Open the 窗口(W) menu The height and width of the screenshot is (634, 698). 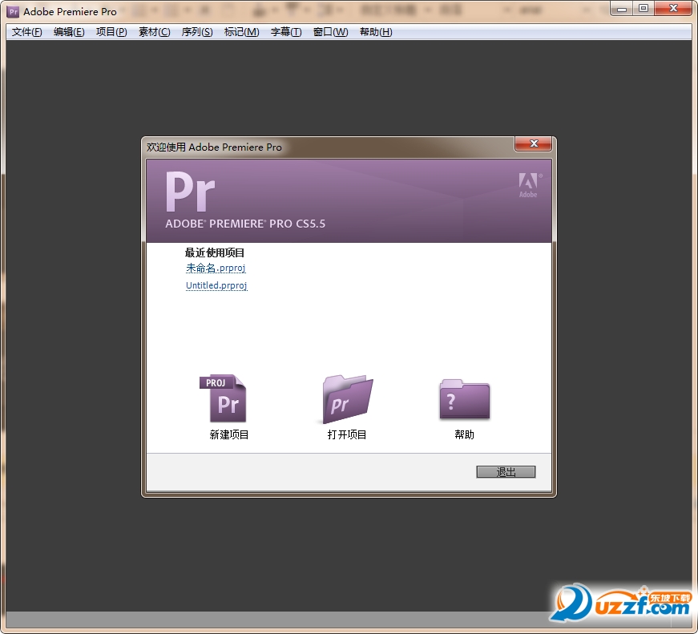point(330,32)
